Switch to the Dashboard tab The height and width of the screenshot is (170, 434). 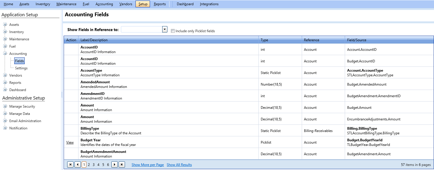tap(185, 4)
